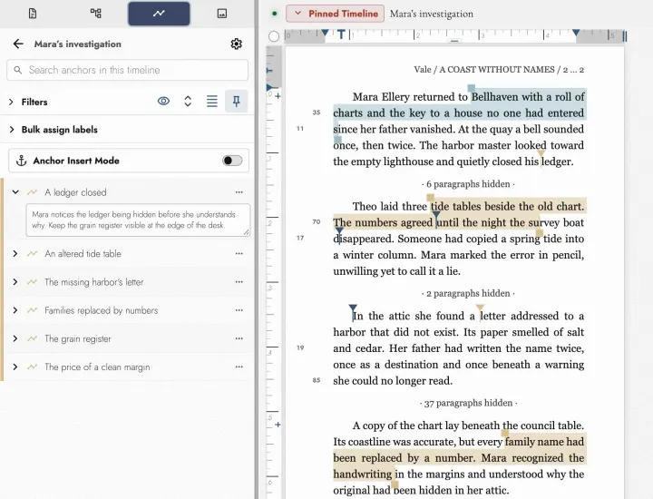Open options for An altered tide table
653x499 pixels.
[239, 254]
